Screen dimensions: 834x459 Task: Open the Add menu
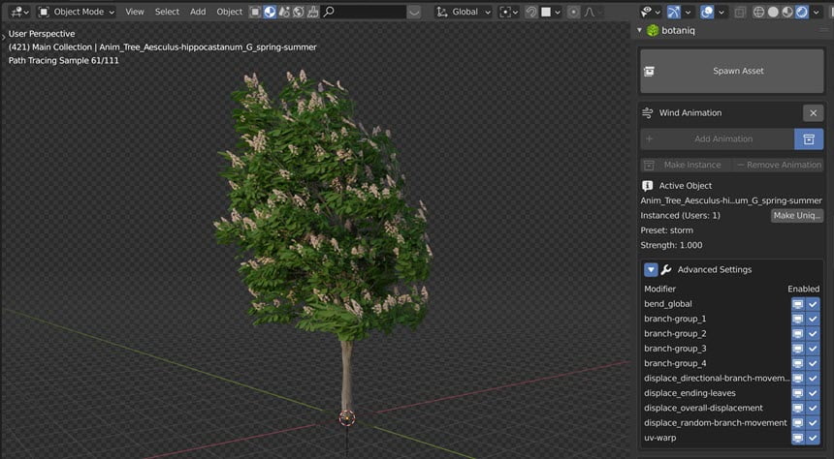point(198,12)
